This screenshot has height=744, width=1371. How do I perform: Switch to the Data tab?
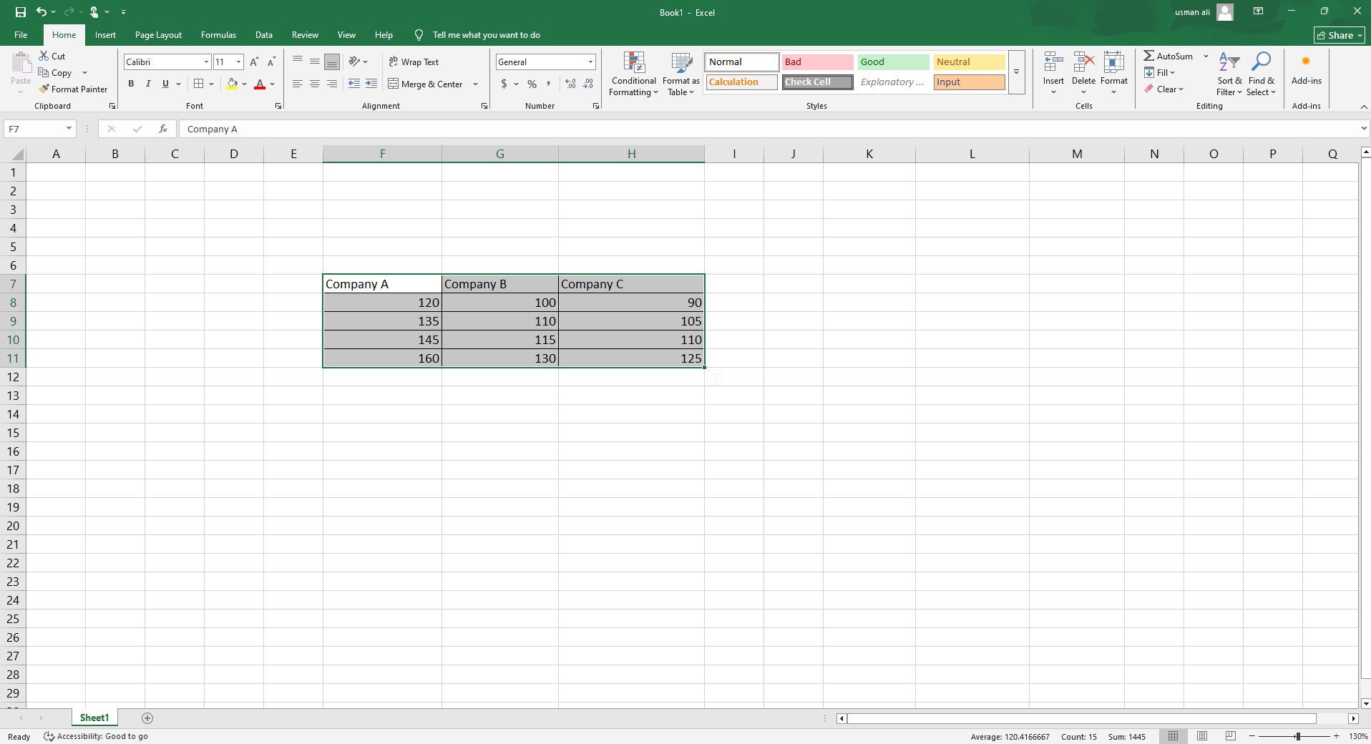264,35
